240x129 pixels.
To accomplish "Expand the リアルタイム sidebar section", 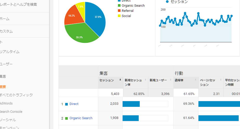I will (x=10, y=52).
